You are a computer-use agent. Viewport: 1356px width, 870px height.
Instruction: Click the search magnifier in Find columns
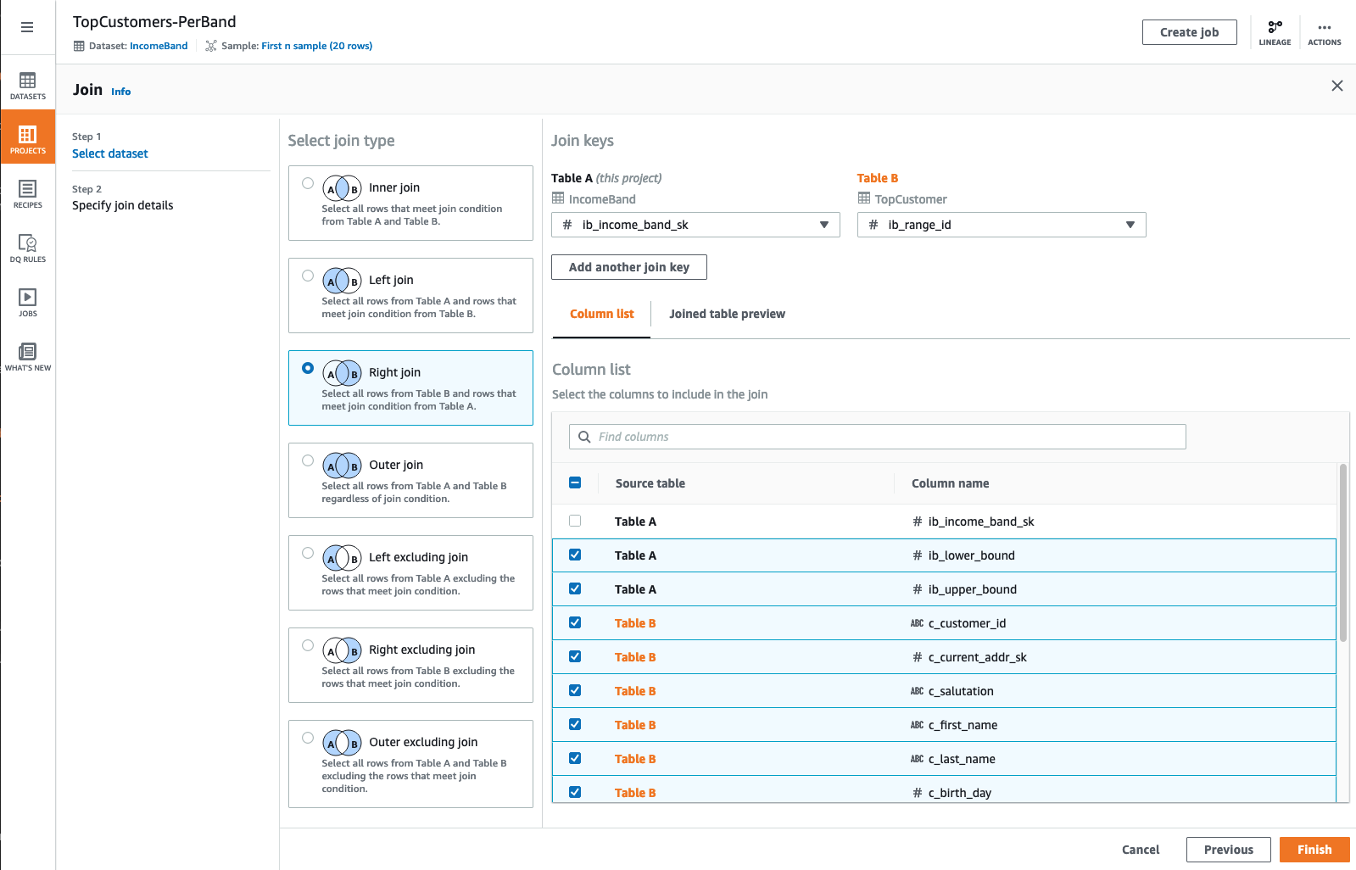click(x=584, y=437)
